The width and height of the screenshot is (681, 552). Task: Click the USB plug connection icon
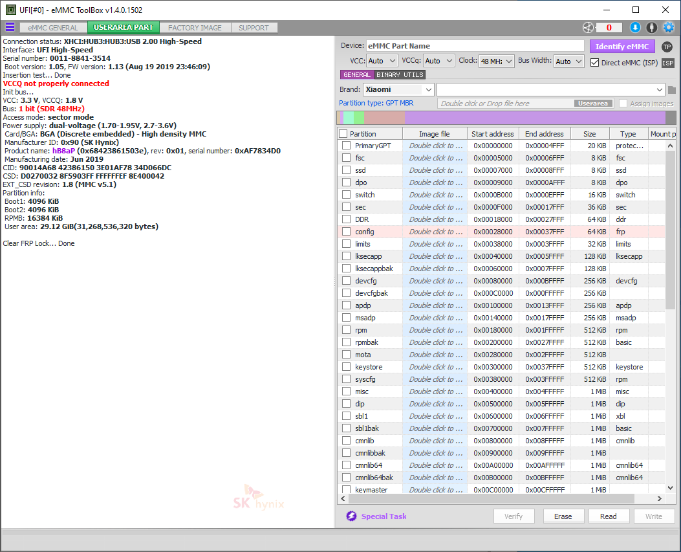click(651, 27)
